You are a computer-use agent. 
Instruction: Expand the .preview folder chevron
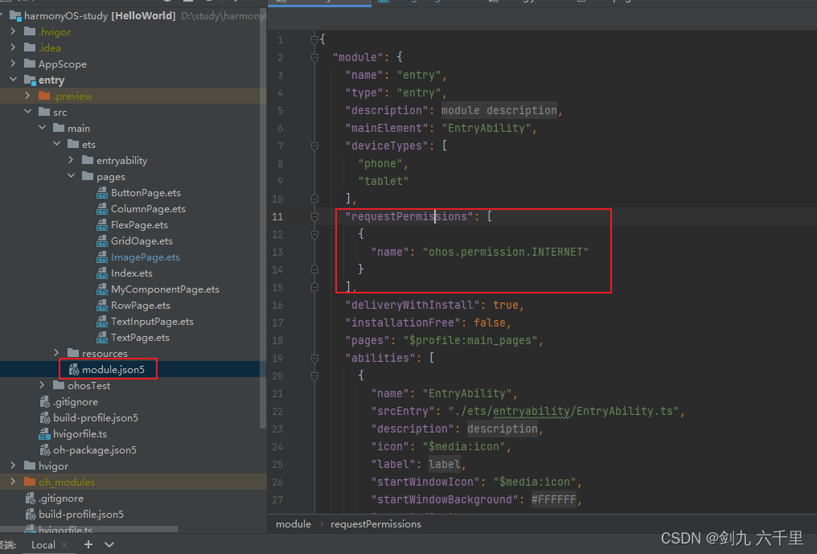[27, 96]
